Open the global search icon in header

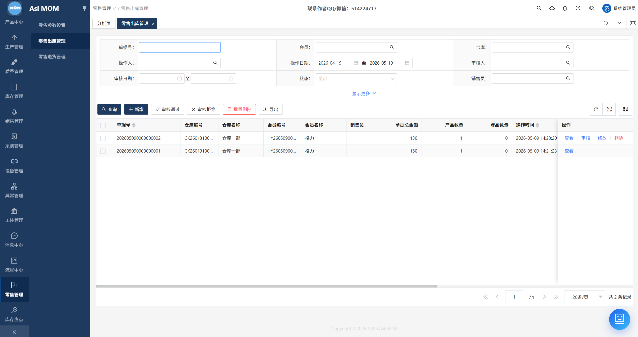coord(539,8)
